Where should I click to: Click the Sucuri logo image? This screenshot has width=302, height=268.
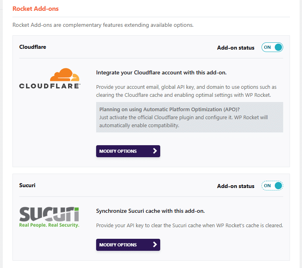[x=49, y=217]
